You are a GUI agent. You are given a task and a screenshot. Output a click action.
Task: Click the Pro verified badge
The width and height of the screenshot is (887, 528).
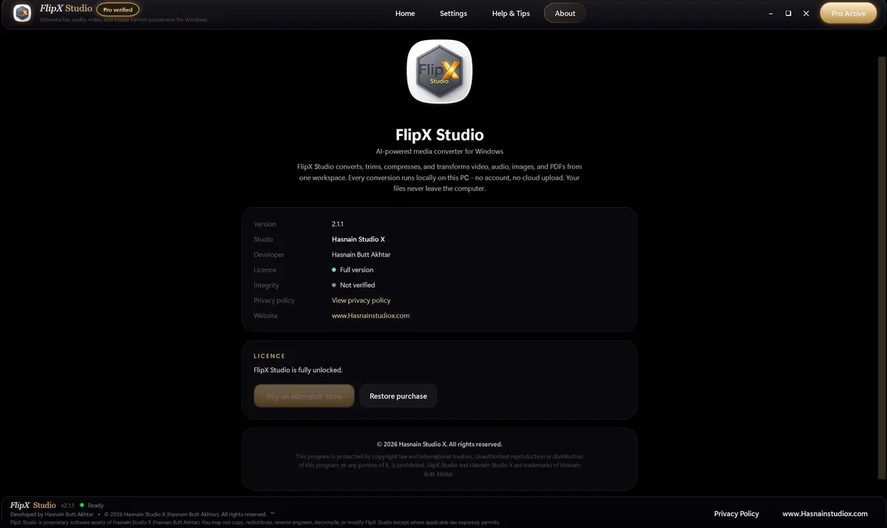click(x=118, y=10)
